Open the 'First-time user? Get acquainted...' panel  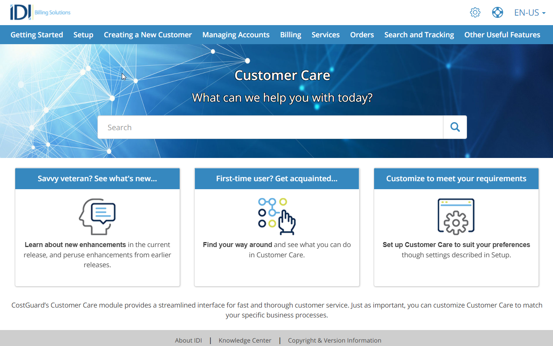point(277,178)
